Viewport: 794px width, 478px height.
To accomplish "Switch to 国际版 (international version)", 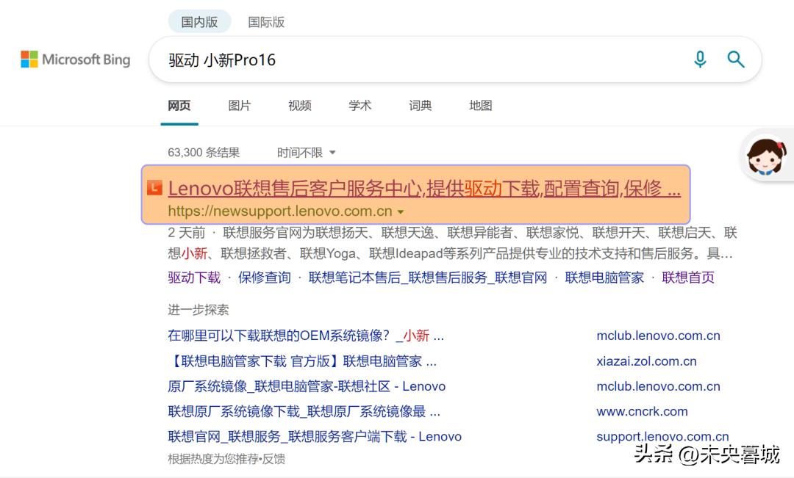I will point(266,21).
